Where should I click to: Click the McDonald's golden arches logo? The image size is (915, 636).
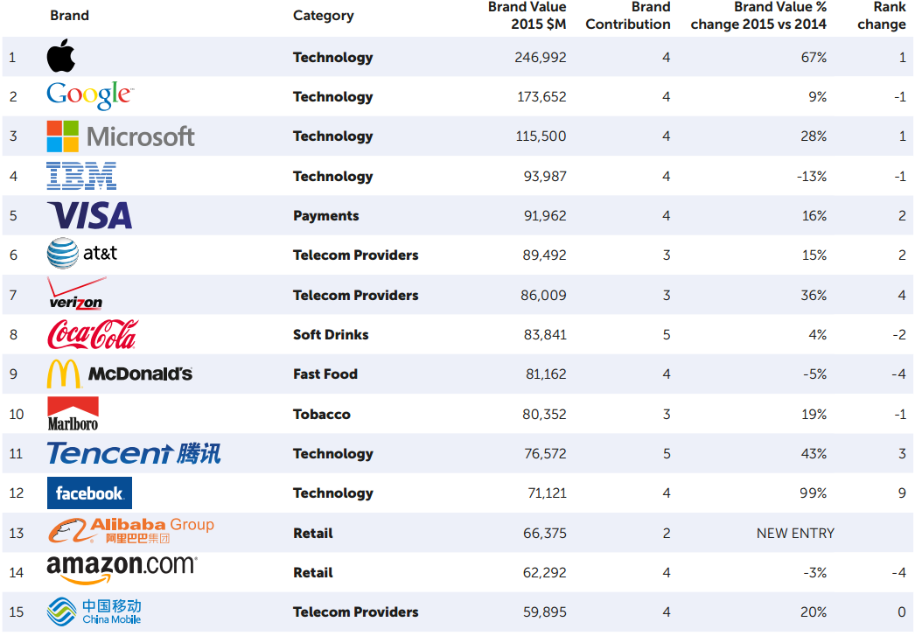point(63,374)
